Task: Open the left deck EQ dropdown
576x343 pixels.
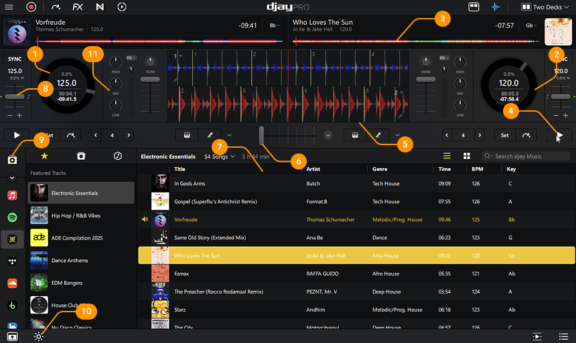Action: click(131, 58)
